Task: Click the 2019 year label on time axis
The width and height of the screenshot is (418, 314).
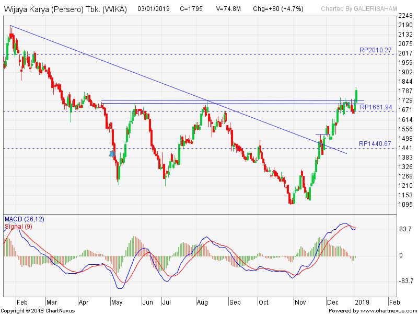Action: click(x=362, y=302)
